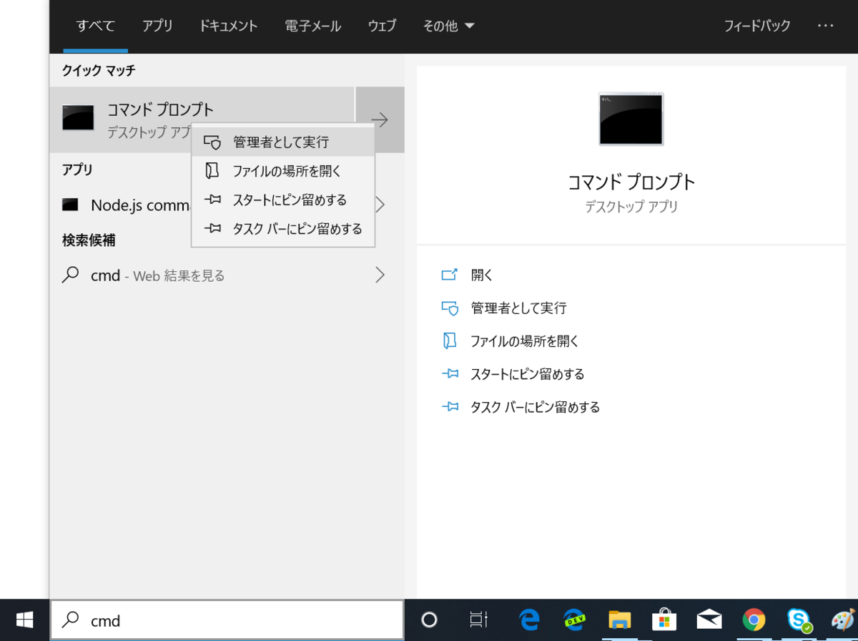The image size is (858, 641).
Task: Choose 管理者として実行 in context menu
Action: coord(283,142)
